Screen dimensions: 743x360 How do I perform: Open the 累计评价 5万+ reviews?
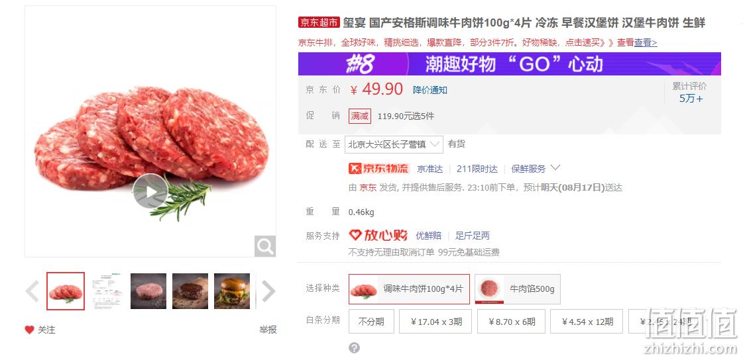690,93
